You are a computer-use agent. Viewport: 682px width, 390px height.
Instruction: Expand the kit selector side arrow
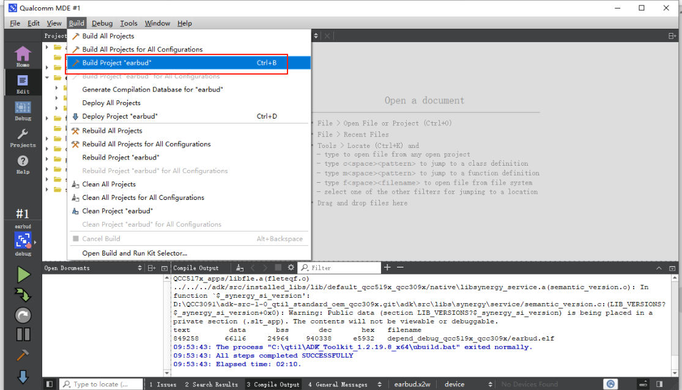tap(35, 243)
